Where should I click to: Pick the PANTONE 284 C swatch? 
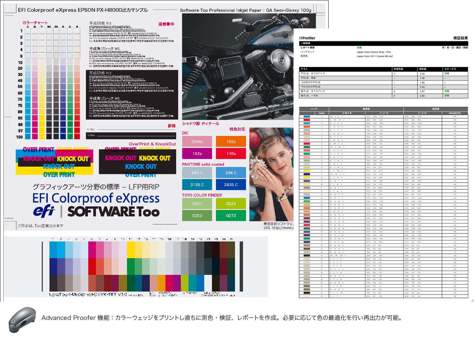231,173
